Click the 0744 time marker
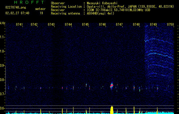Viewport: 179px width, 114px height. [68, 25]
